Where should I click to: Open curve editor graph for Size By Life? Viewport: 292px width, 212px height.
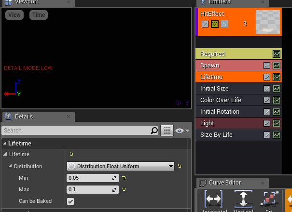277,135
